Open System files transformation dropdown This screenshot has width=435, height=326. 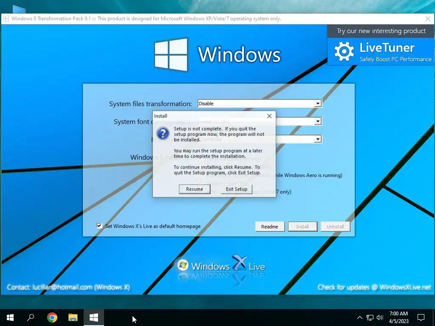(x=260, y=104)
